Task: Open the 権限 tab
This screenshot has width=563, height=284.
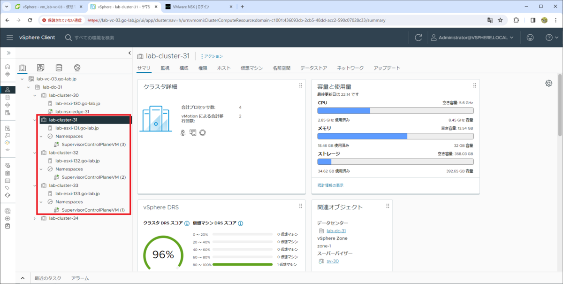Action: (x=203, y=68)
